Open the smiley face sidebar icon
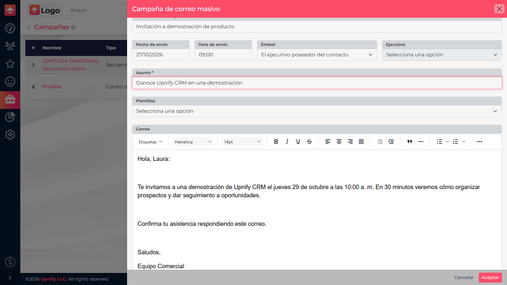Image resolution: width=507 pixels, height=285 pixels. tap(10, 81)
